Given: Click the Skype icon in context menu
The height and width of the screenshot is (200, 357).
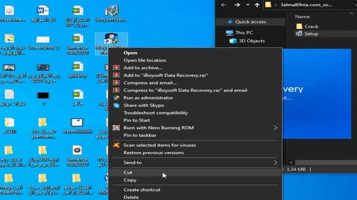Looking at the screenshot, I should point(117,105).
